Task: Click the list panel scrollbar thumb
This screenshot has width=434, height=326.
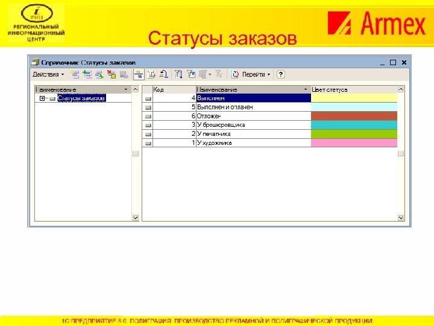Action: point(400,153)
